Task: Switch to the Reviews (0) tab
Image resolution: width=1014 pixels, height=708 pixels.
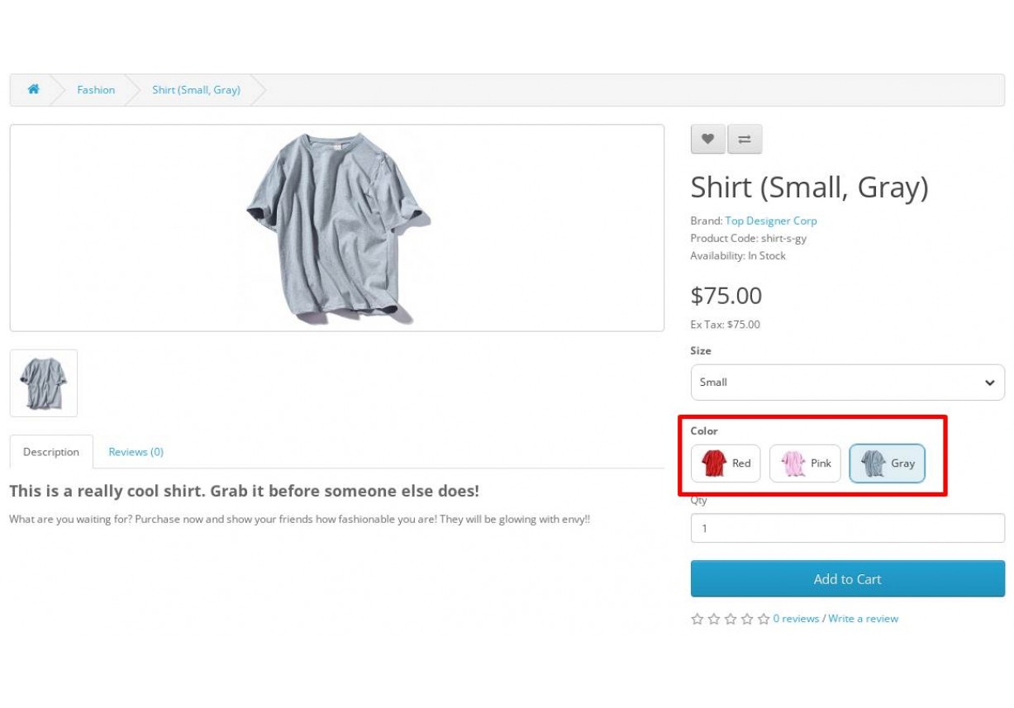Action: [136, 452]
